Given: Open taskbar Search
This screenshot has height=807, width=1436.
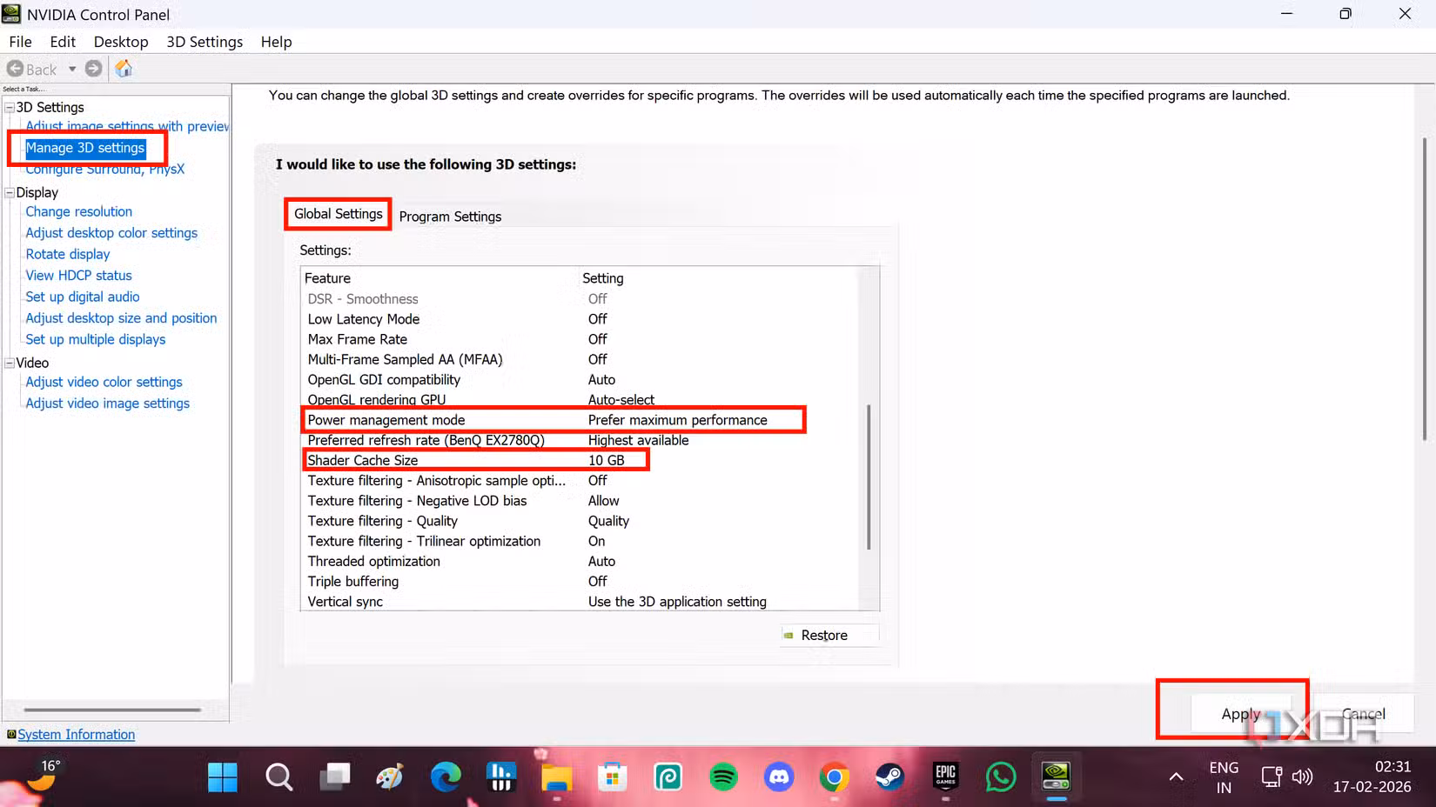Looking at the screenshot, I should [x=278, y=777].
